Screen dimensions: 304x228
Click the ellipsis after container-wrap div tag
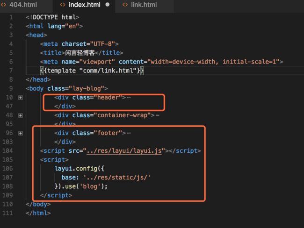pos(158,115)
